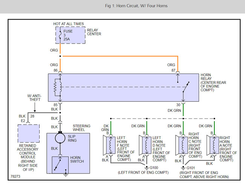Select the 'SLIP RING' label
This screenshot has height=184, width=245.
pyautogui.click(x=72, y=139)
